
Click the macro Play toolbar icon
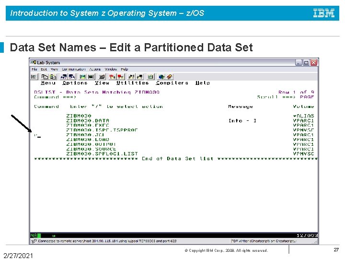[x=131, y=77]
